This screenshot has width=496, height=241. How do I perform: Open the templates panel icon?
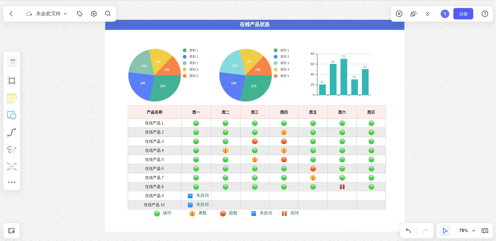[12, 62]
